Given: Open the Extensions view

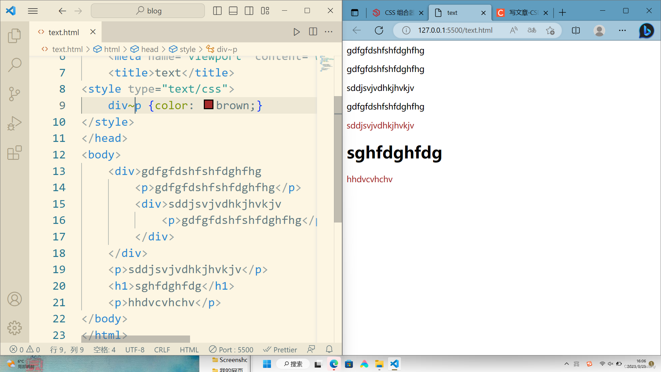Looking at the screenshot, I should [x=14, y=152].
